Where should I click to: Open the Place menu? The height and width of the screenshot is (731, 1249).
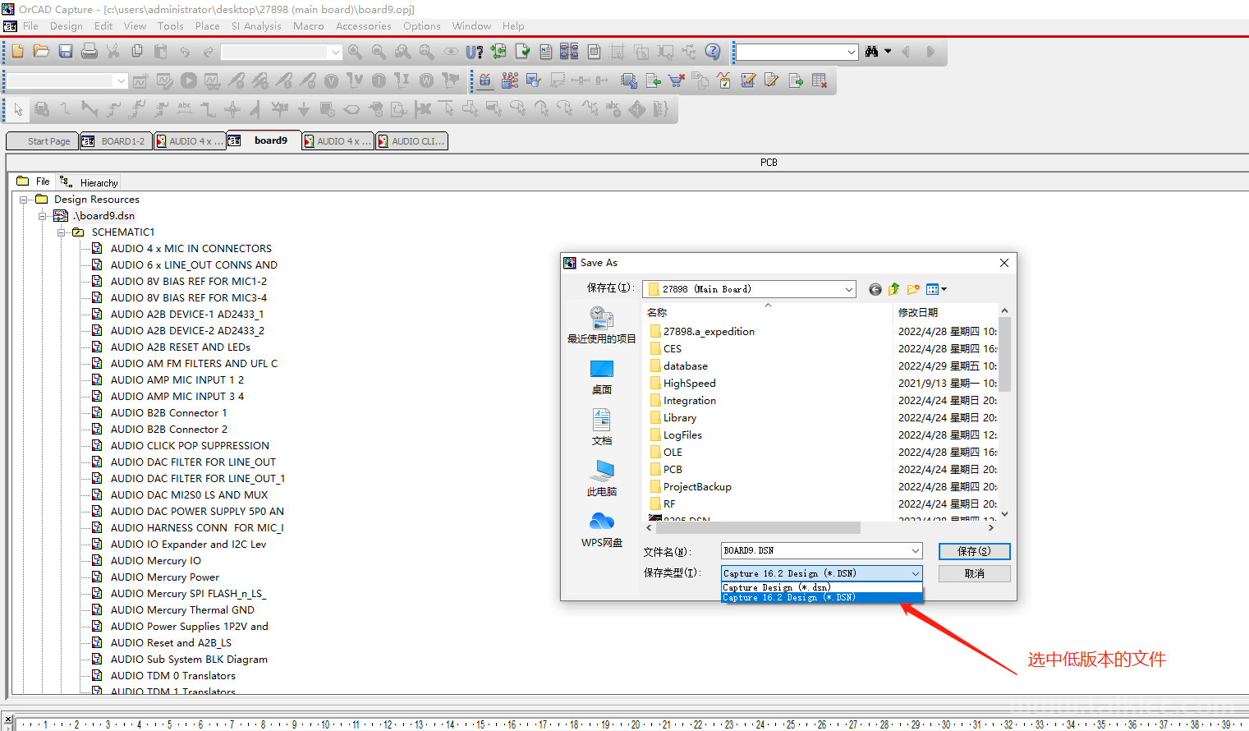207,26
